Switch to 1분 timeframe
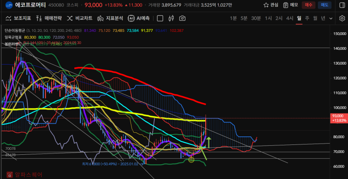Screen dimensions: 348x179 click(x=233, y=18)
